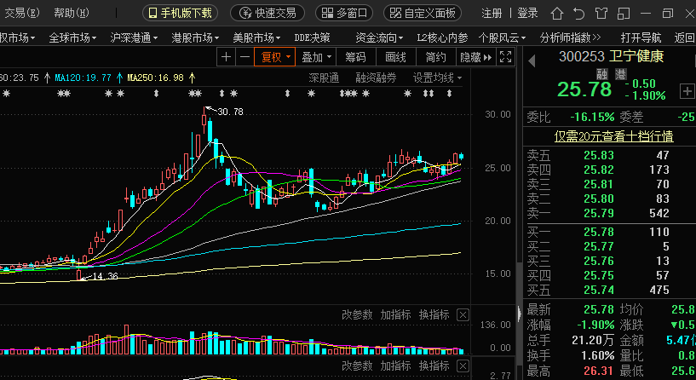Click the 融 margin trading tag
Viewport: 696px width, 380px height.
tap(602, 74)
